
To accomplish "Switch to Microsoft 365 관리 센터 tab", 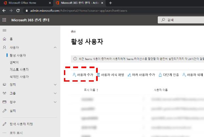I will tap(79, 3).
